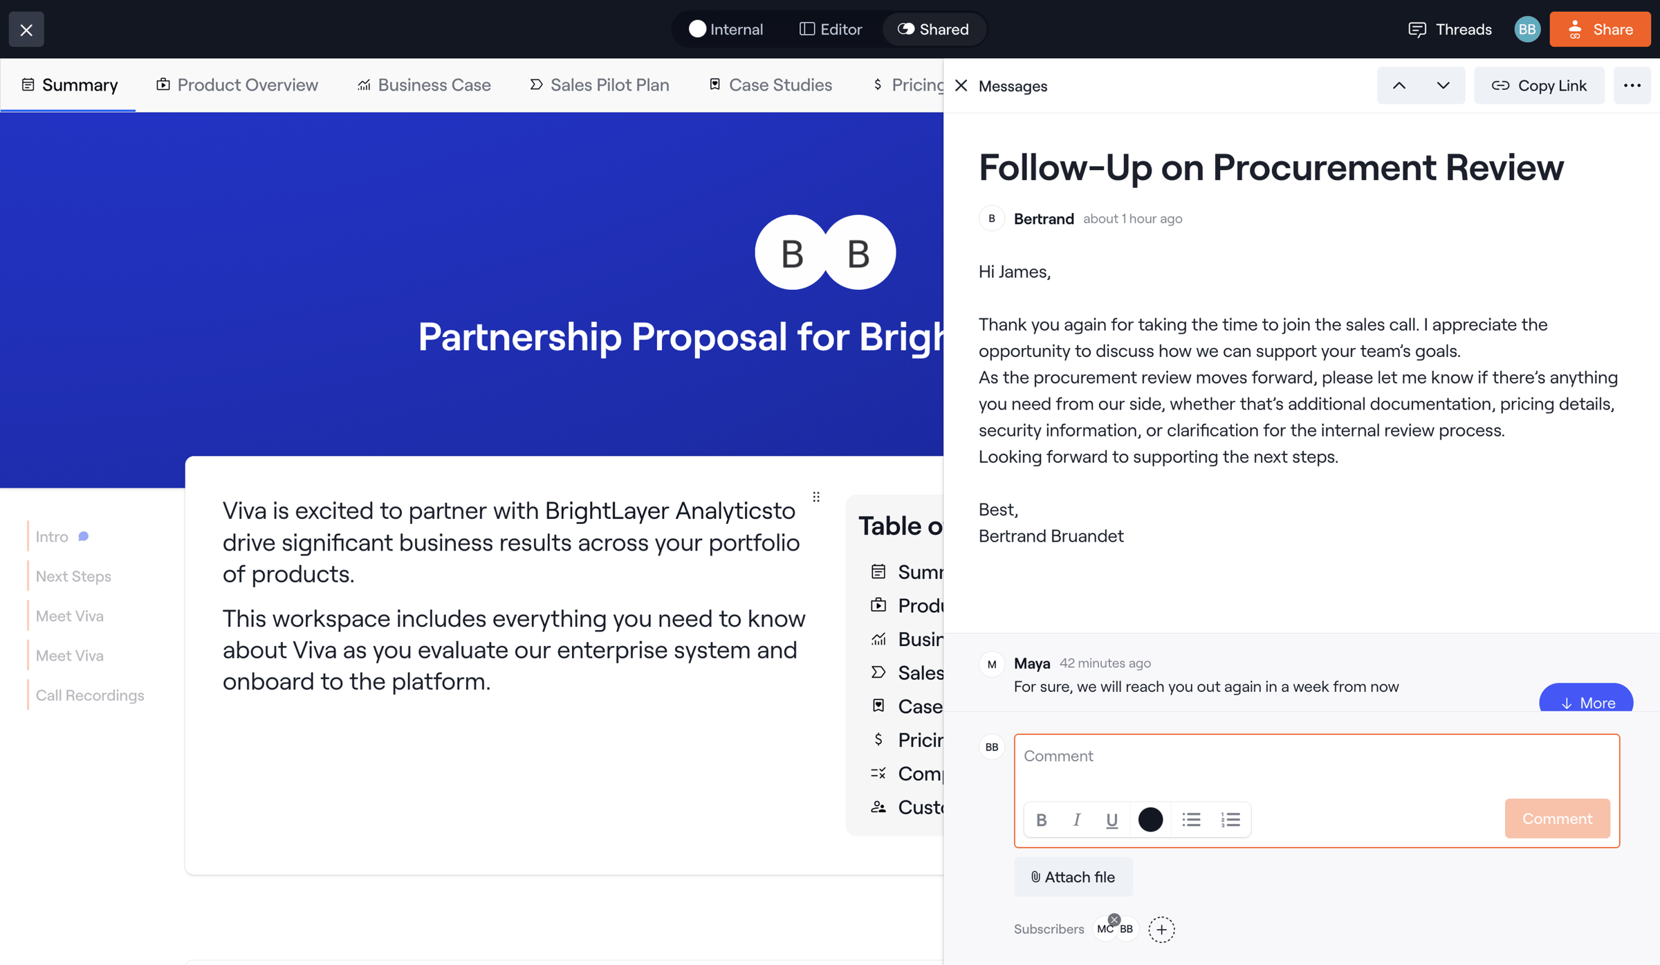Open the black text color swatch

click(x=1150, y=819)
